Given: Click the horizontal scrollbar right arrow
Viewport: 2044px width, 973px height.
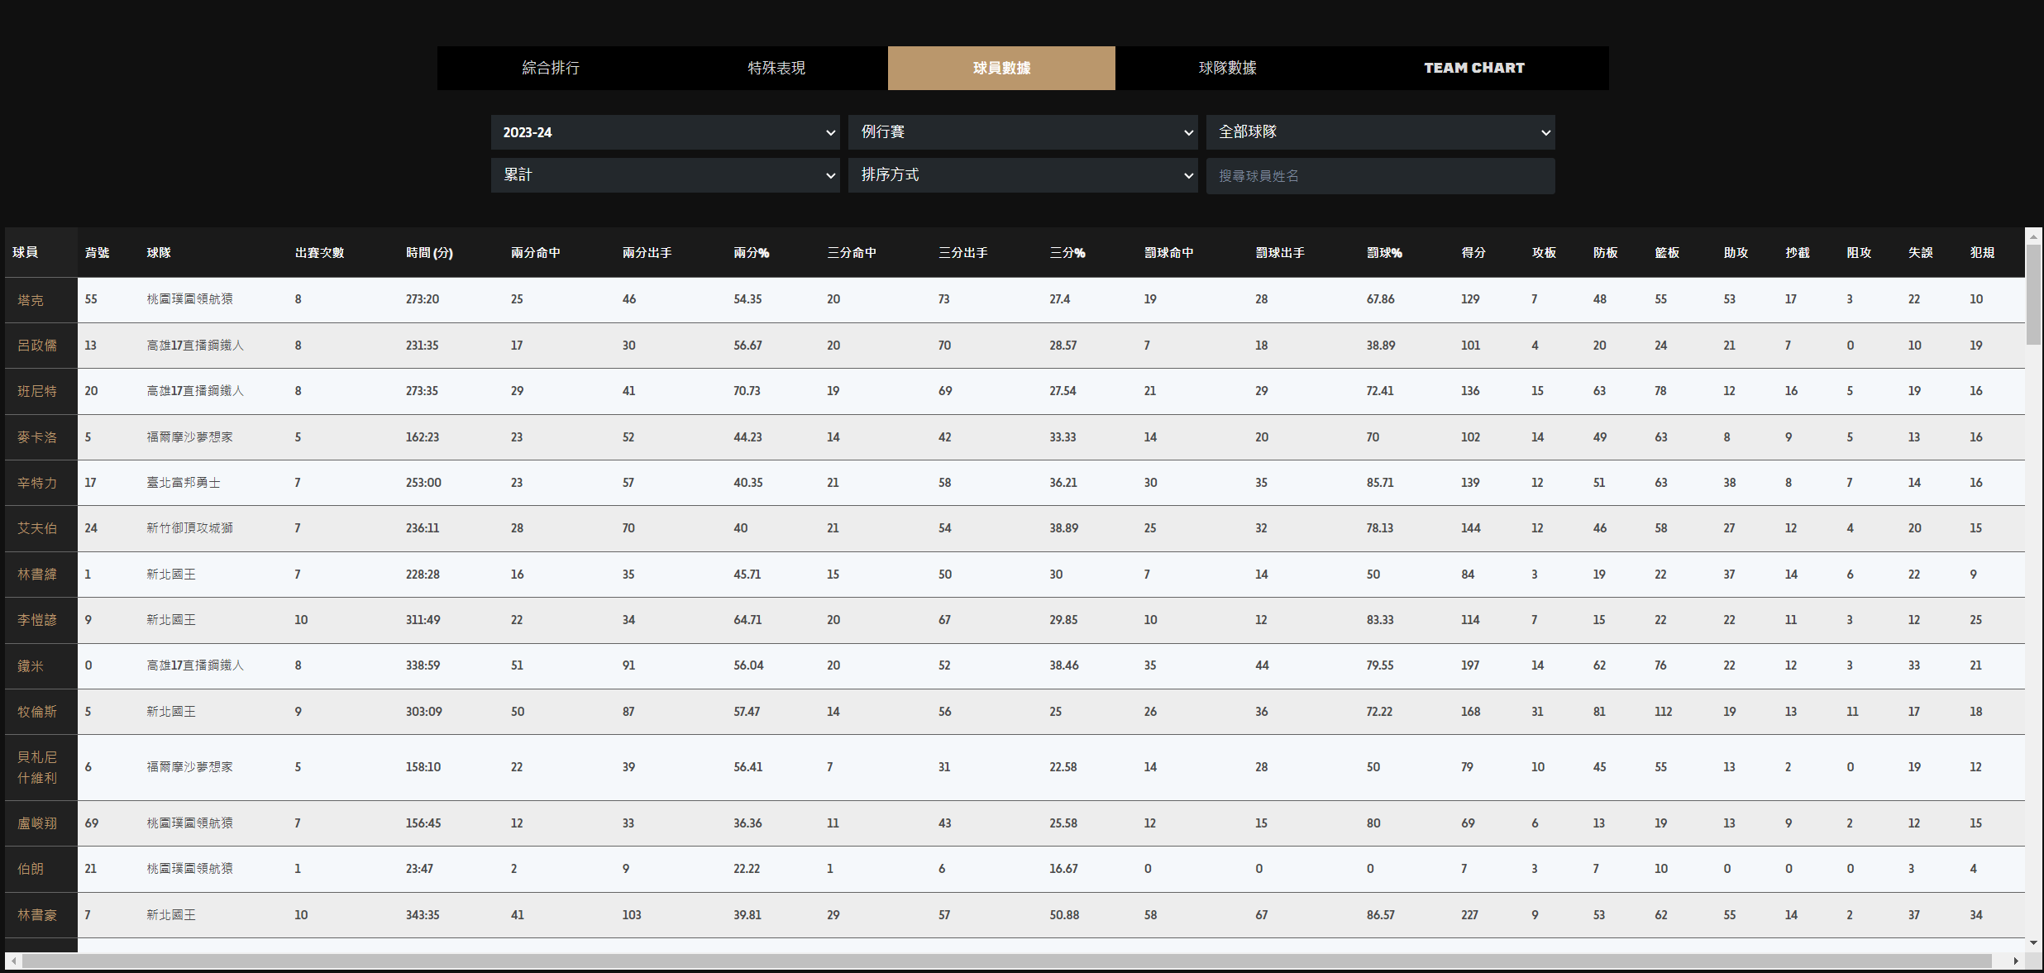Looking at the screenshot, I should pos(2016,961).
